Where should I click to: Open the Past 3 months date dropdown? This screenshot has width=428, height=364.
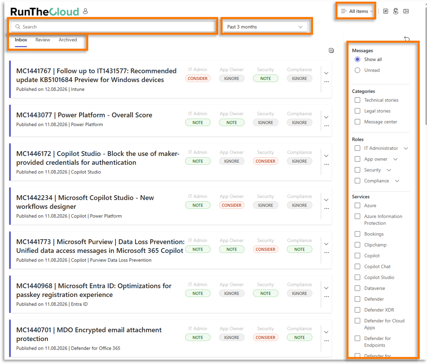(x=265, y=27)
